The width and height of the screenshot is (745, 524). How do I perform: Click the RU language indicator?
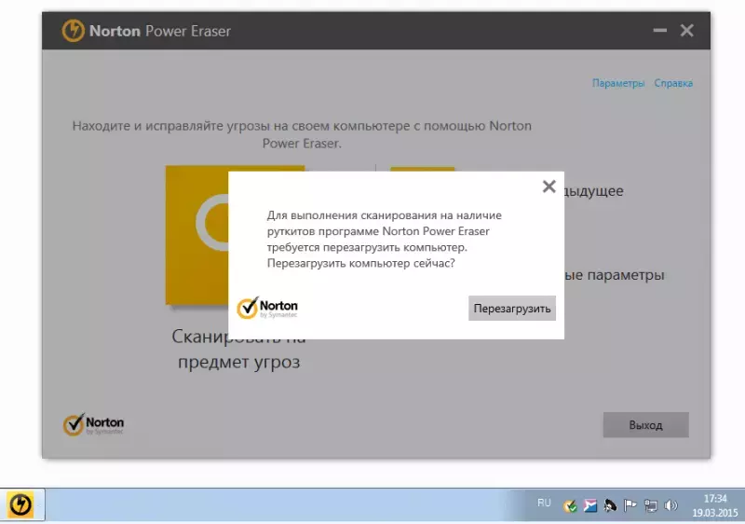click(544, 503)
